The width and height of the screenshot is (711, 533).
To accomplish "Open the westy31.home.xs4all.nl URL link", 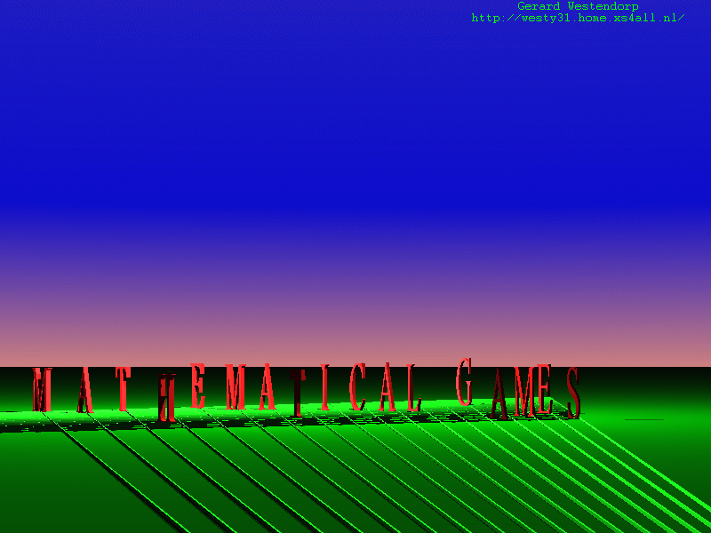I will click(x=577, y=18).
